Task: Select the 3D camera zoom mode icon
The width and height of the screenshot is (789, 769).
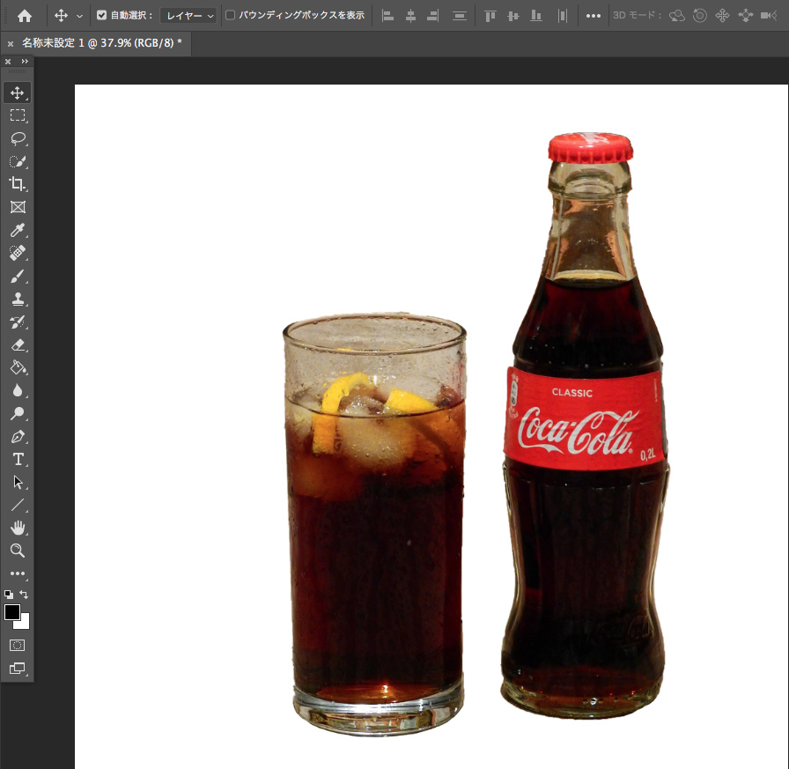Action: coord(769,16)
